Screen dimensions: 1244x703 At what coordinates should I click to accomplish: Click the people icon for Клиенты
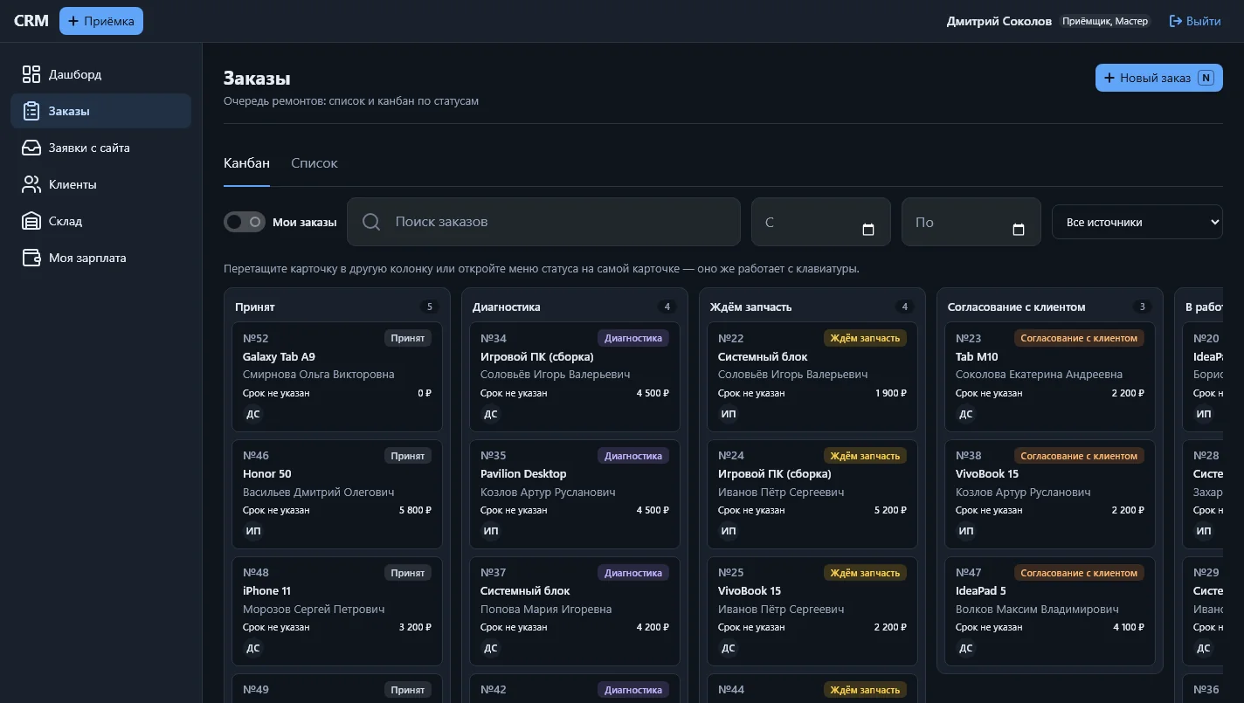(x=31, y=184)
